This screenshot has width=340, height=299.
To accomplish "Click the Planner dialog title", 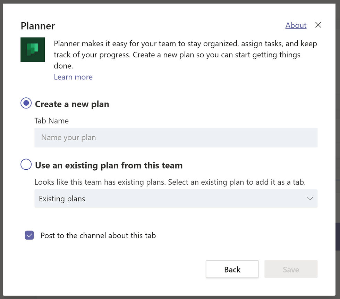I will (x=38, y=26).
